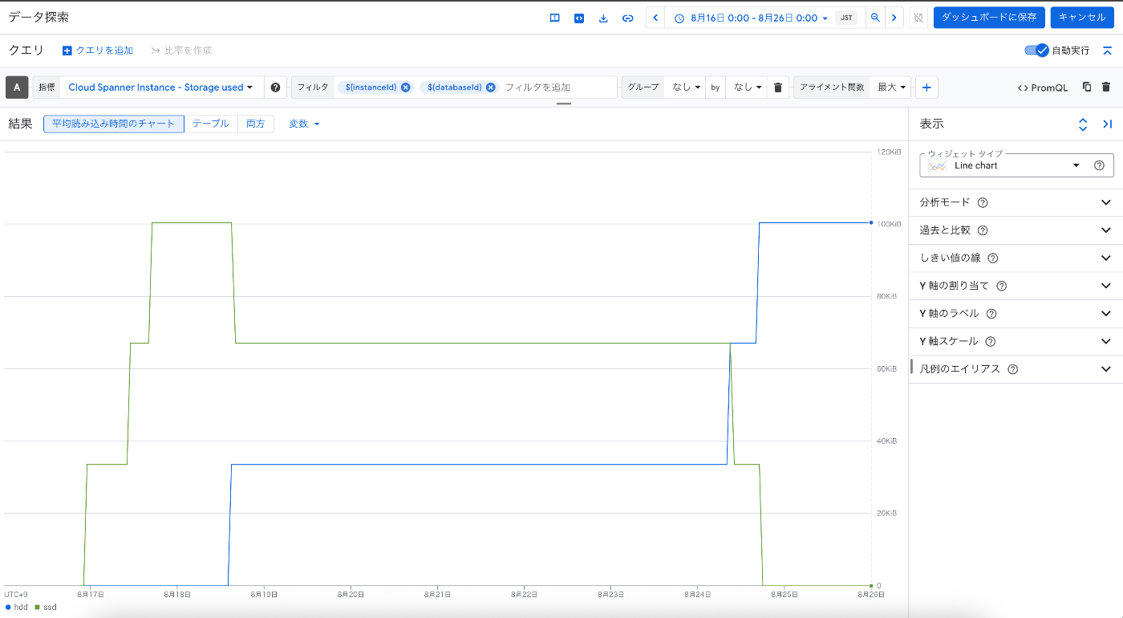This screenshot has width=1123, height=618.
Task: Go to next time range arrow
Action: [894, 18]
